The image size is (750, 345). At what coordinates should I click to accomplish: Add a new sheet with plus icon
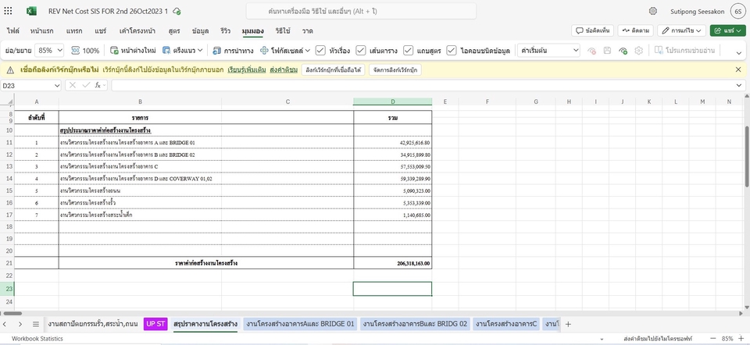click(568, 324)
